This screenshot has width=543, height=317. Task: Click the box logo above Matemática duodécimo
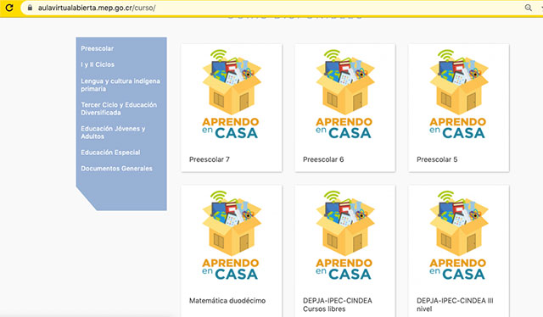point(232,236)
